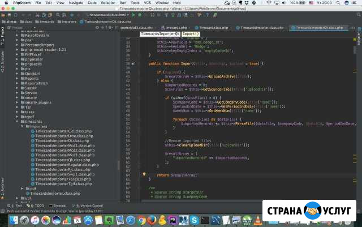Toggle the Database tool window on right edge

[x=359, y=37]
